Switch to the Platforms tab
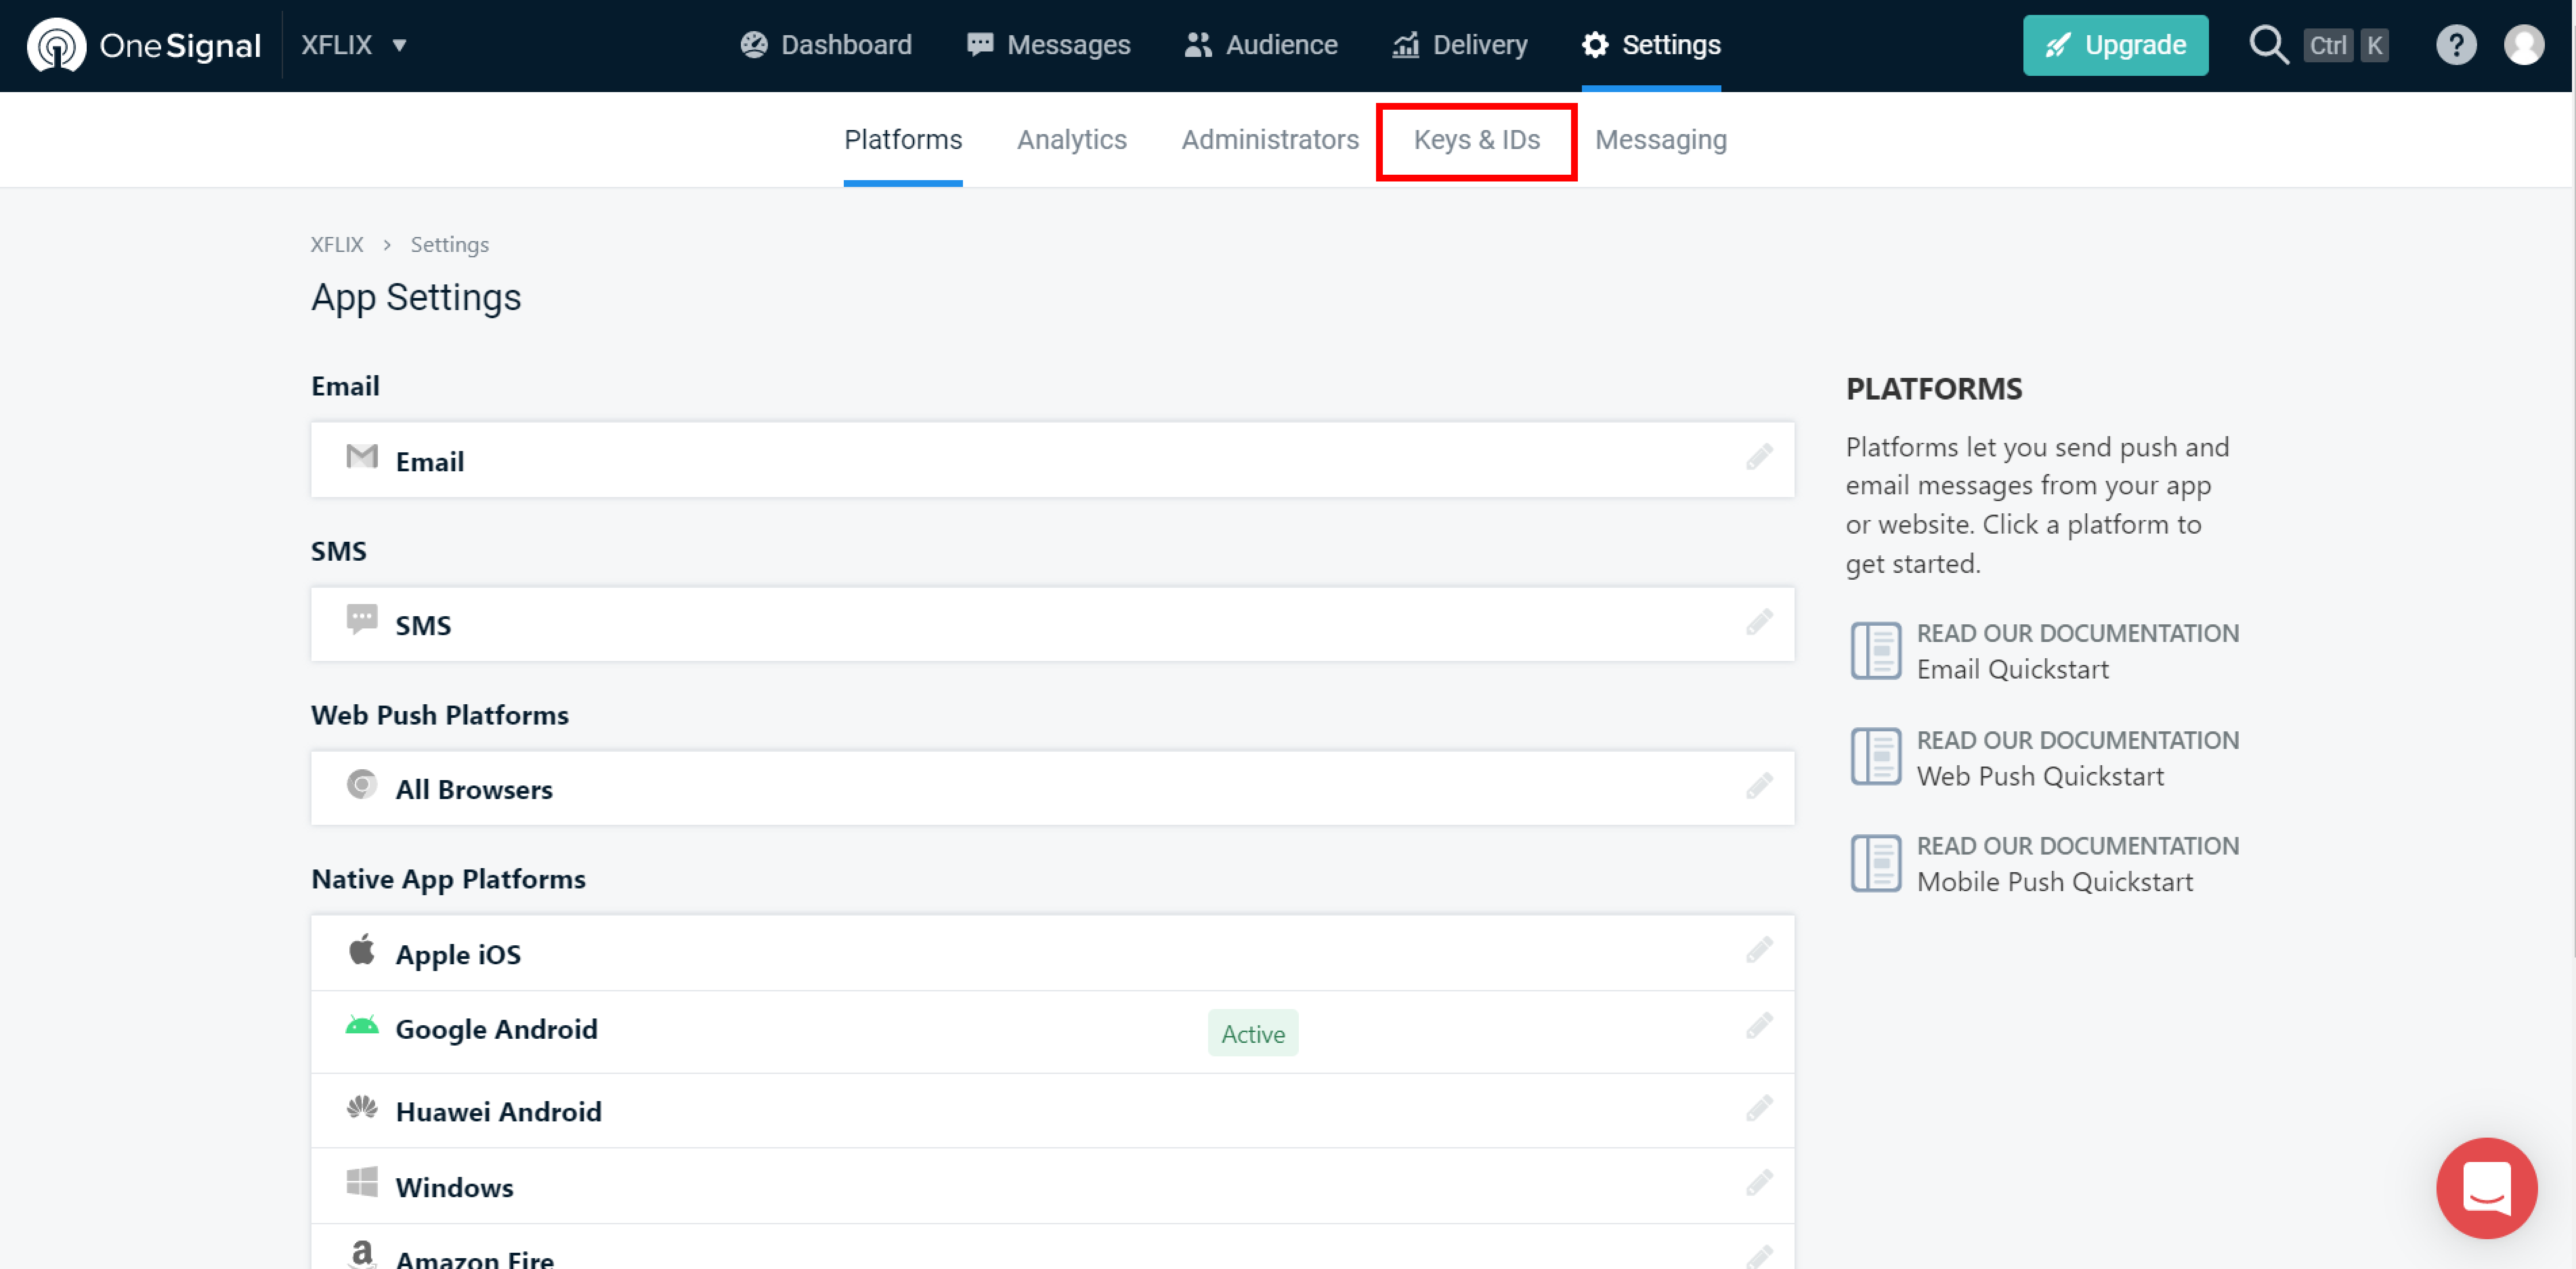Viewport: 2576px width, 1269px height. tap(903, 140)
